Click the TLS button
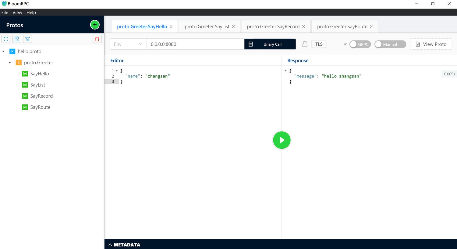 pyautogui.click(x=319, y=44)
